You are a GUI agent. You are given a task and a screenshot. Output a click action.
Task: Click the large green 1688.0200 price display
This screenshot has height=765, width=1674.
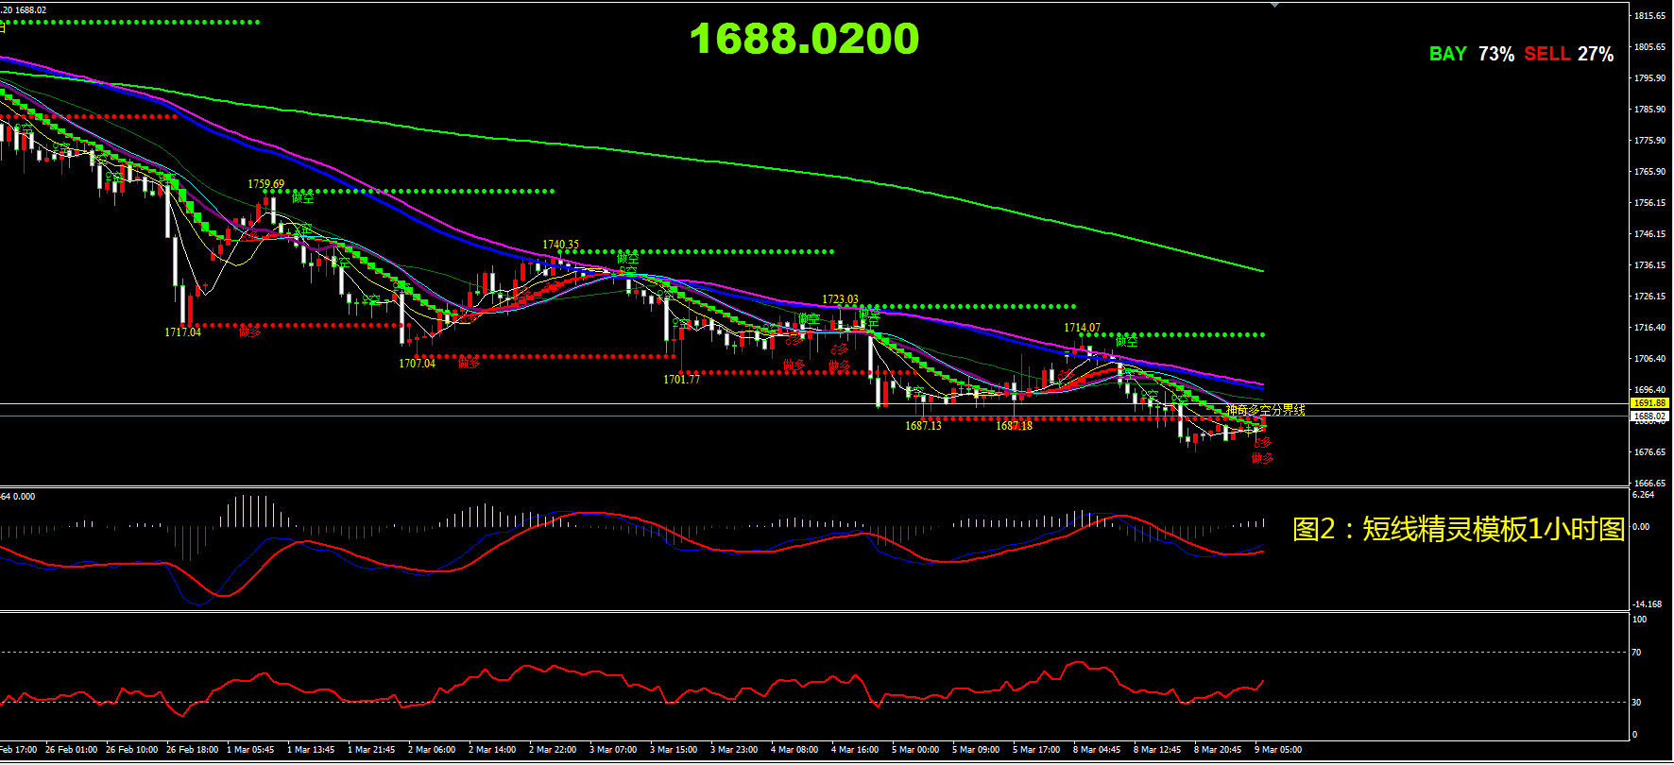click(x=804, y=39)
